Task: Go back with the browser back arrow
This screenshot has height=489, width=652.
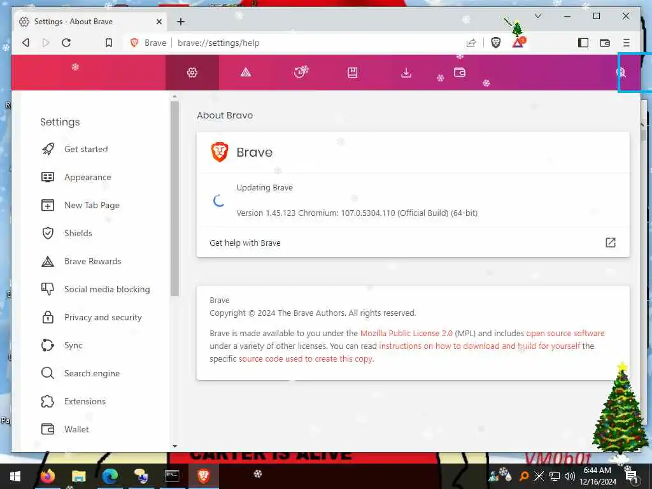Action: (x=25, y=43)
